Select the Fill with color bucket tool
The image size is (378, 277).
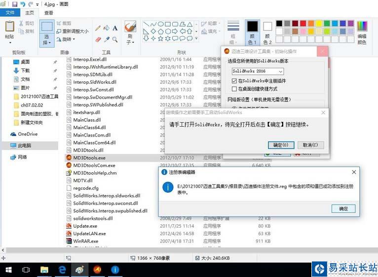tap(106, 28)
